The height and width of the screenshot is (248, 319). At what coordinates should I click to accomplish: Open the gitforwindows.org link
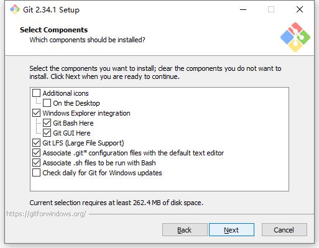pos(46,214)
